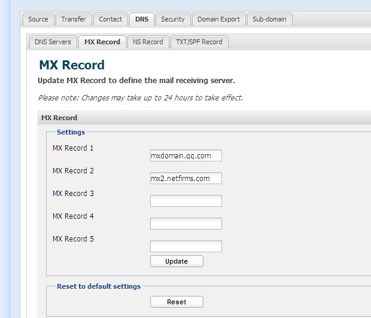Click the MX Record panel header bar
The height and width of the screenshot is (318, 371).
coord(205,118)
